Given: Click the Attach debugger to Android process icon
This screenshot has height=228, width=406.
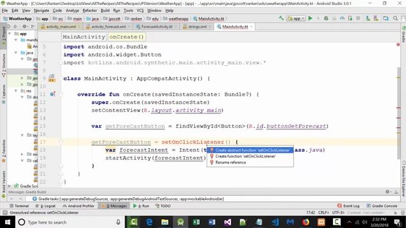Looking at the screenshot, I should pos(350,18).
